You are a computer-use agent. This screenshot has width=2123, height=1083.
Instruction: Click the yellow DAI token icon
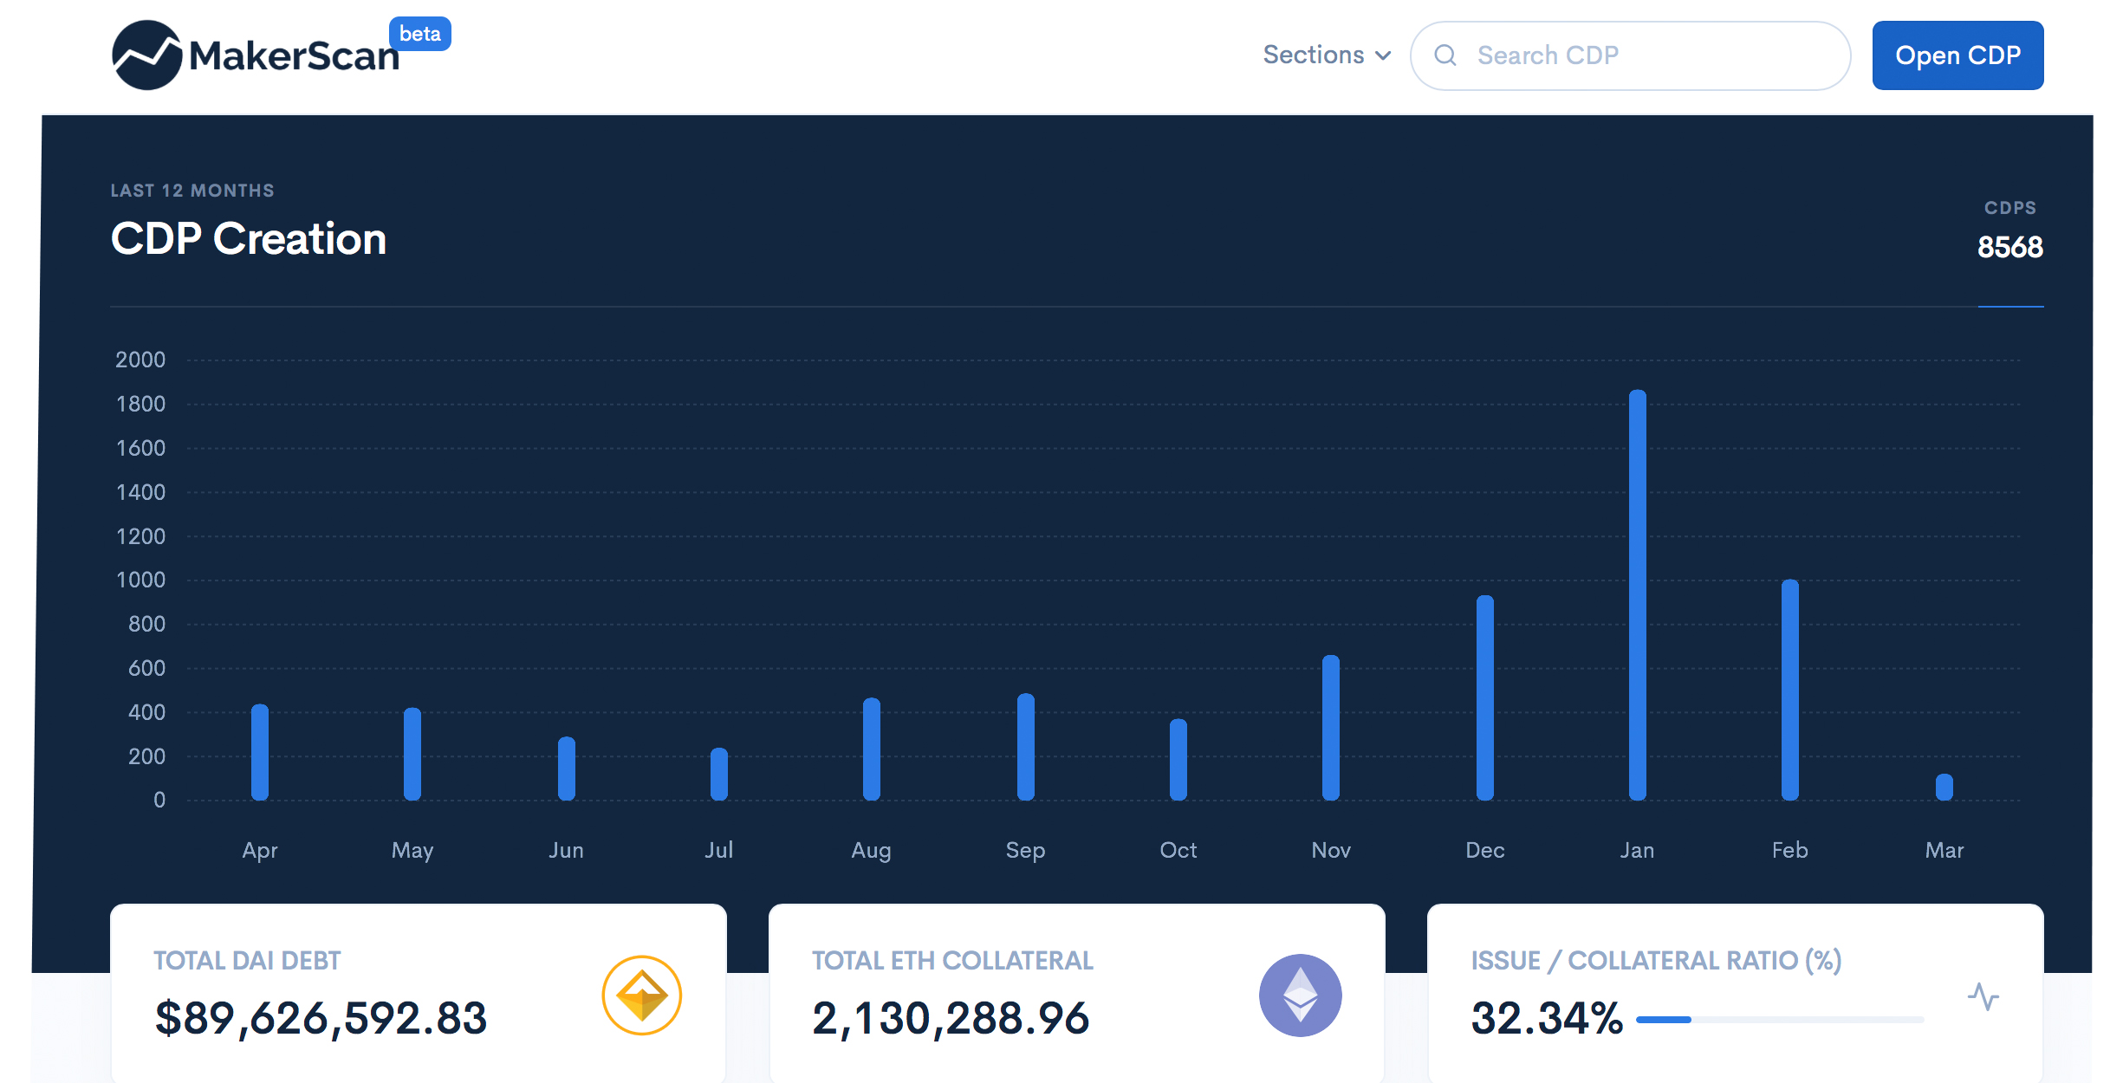point(641,995)
